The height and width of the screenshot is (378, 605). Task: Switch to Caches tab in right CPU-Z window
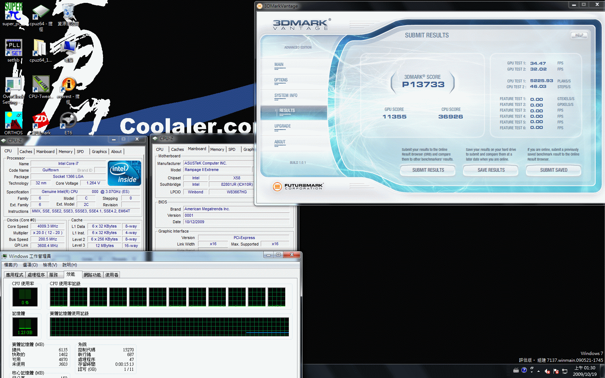coord(177,150)
